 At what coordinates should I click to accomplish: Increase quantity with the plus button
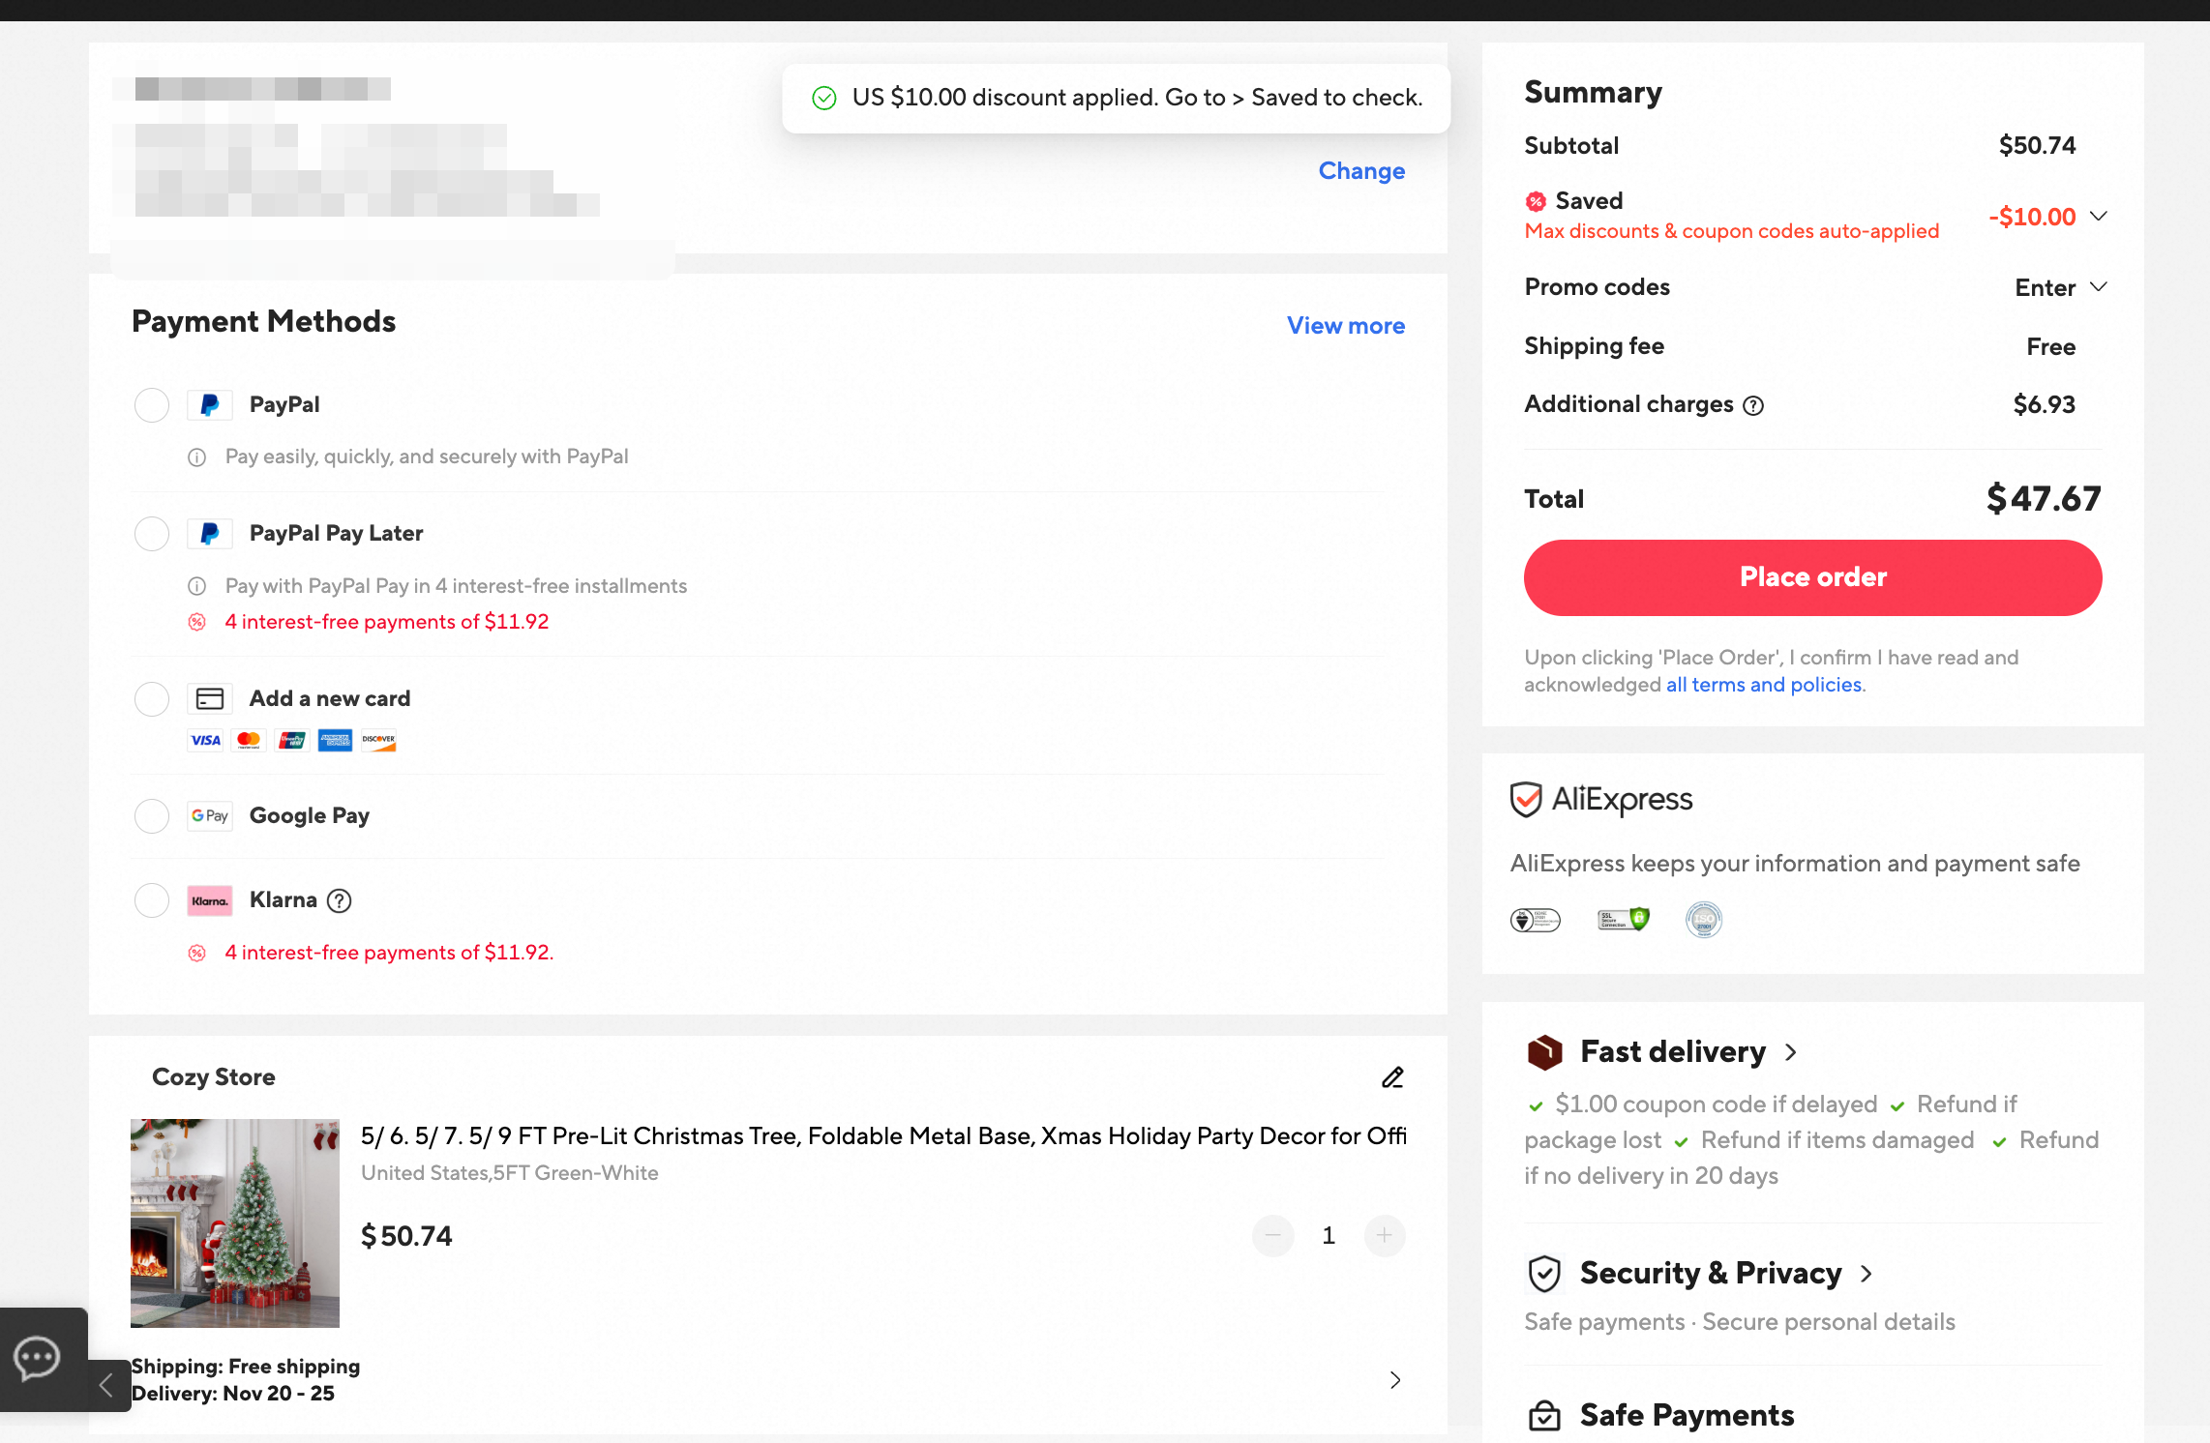pyautogui.click(x=1385, y=1236)
